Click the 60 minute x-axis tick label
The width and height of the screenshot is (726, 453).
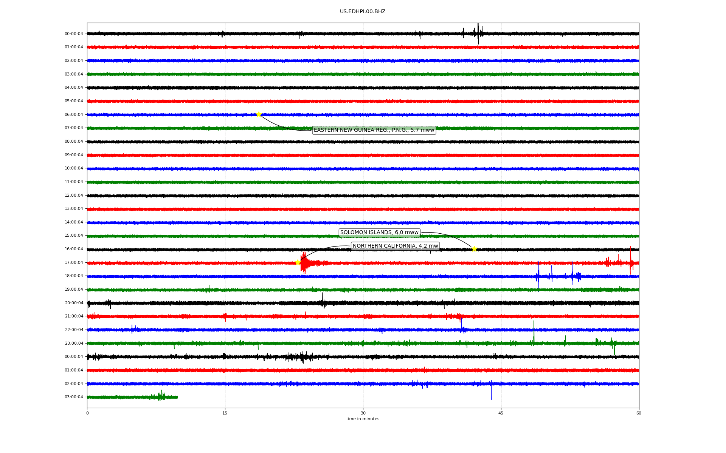coord(639,413)
